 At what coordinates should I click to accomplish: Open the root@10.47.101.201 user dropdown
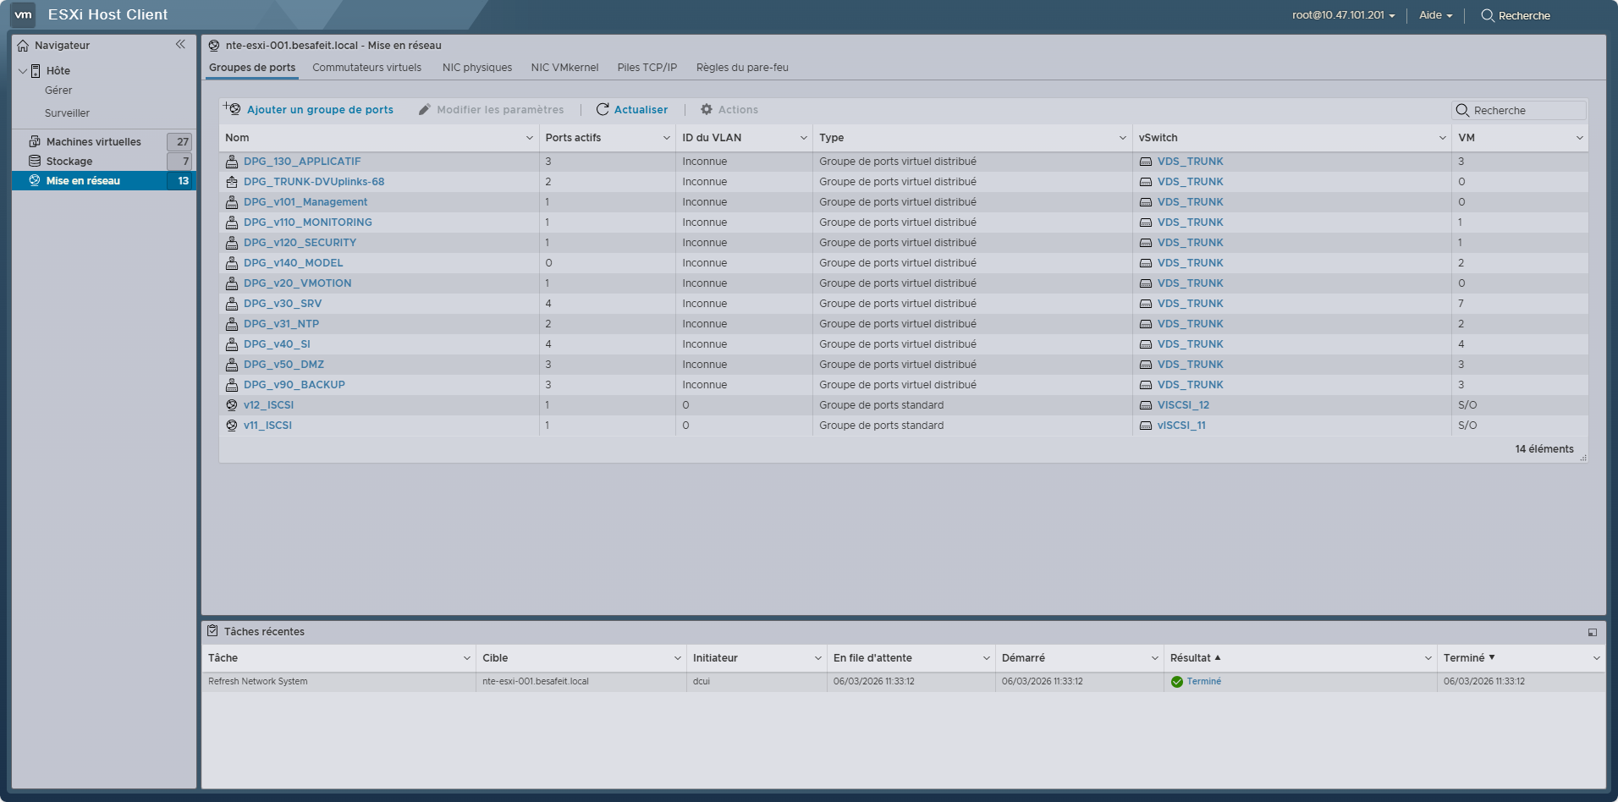[x=1343, y=15]
